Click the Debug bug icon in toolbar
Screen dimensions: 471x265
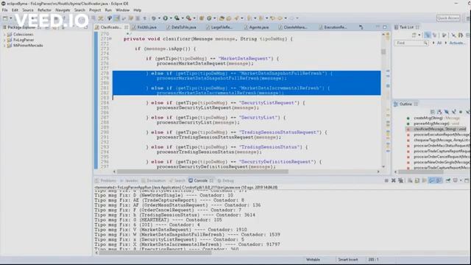point(154,18)
